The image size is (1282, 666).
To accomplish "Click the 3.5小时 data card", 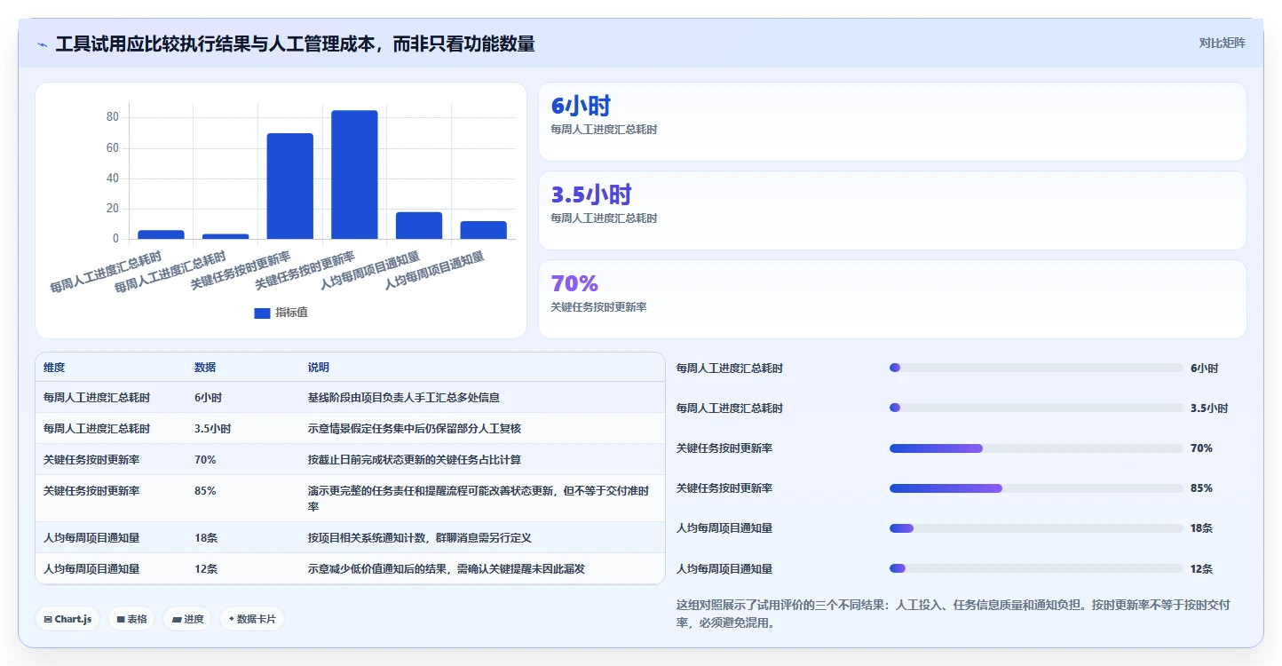I will [x=892, y=210].
